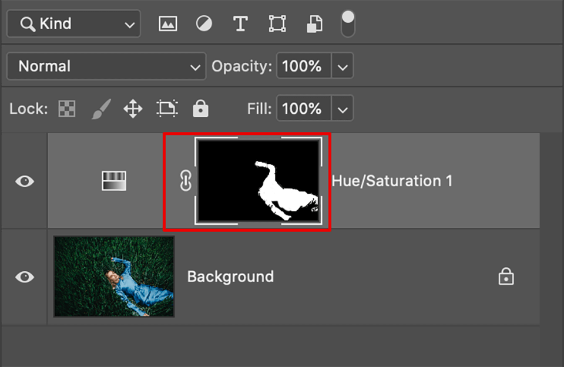Click the Hue/Saturation 1 layer name

pos(392,180)
